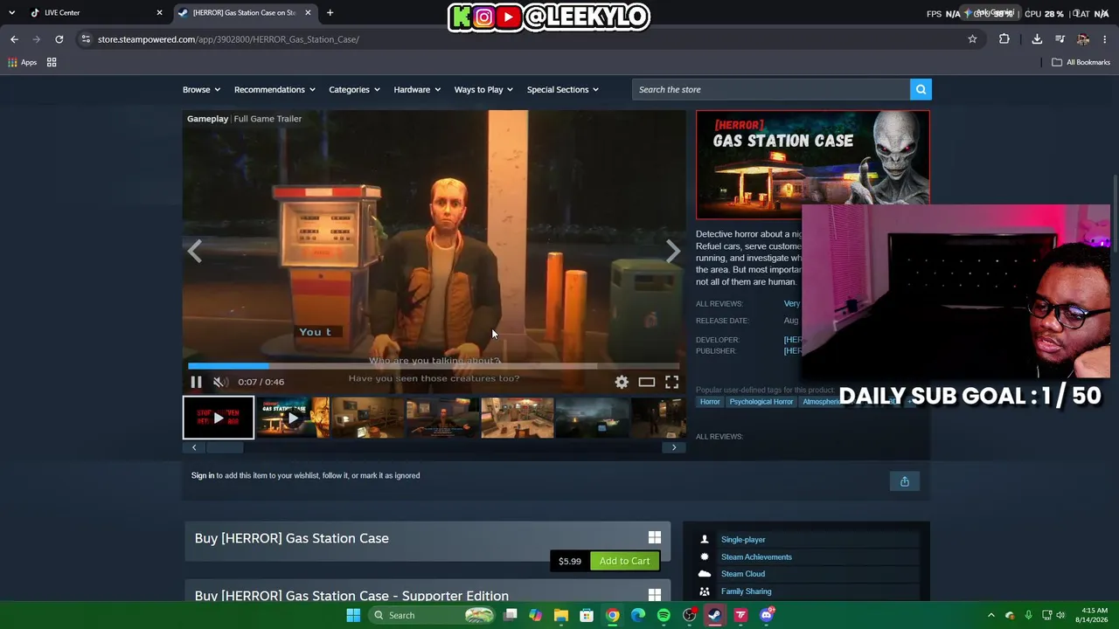Select the Gas Station Case trailer thumbnail
This screenshot has height=629, width=1119.
(x=293, y=418)
